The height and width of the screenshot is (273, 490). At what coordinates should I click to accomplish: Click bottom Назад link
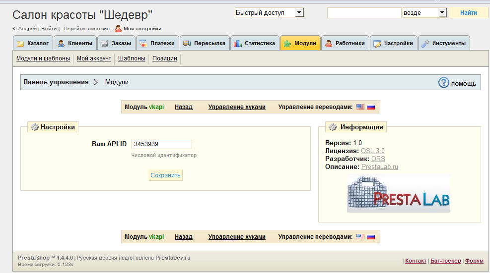point(183,237)
